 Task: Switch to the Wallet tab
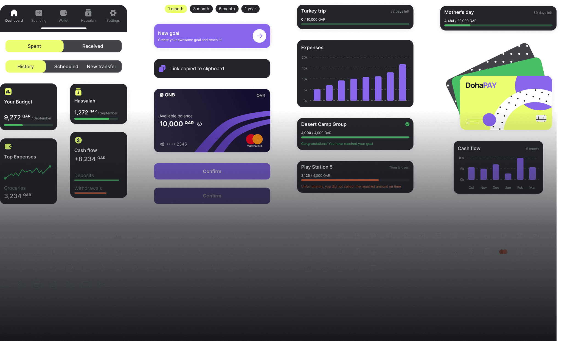[x=63, y=16]
